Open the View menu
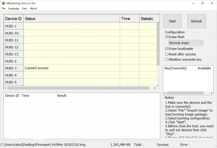Viewport: 217px width, 148px height. click(24, 8)
